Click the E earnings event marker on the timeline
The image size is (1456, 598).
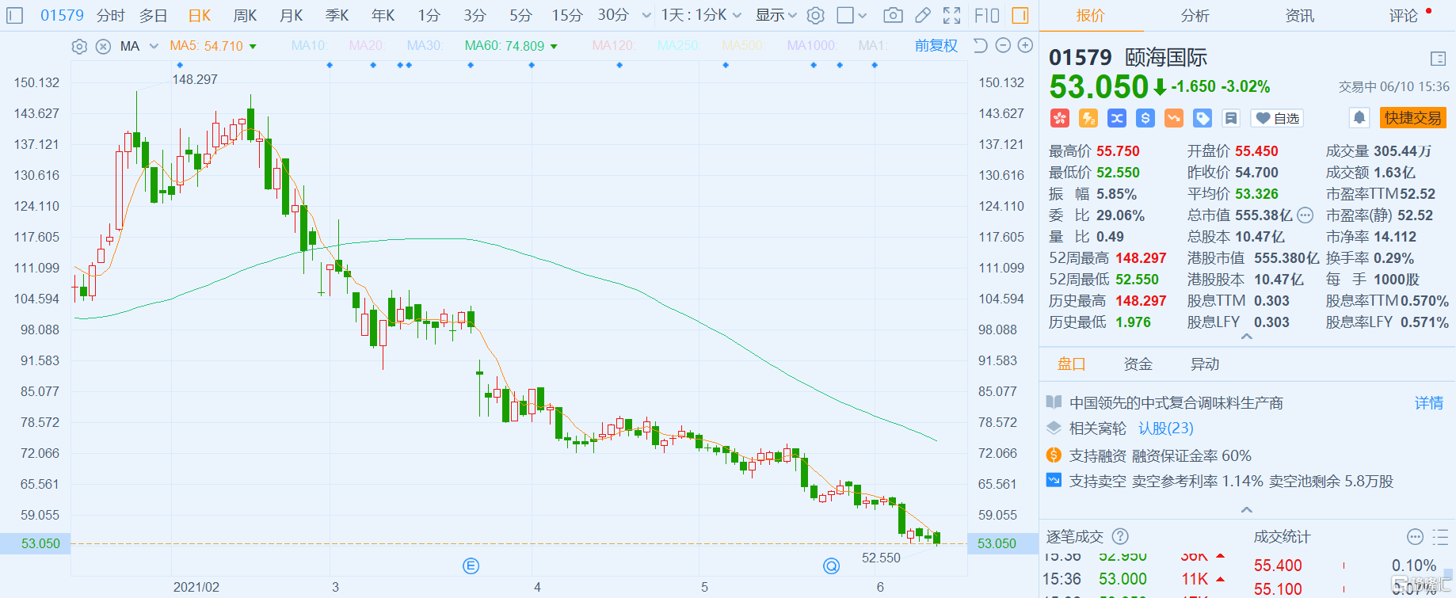click(471, 566)
